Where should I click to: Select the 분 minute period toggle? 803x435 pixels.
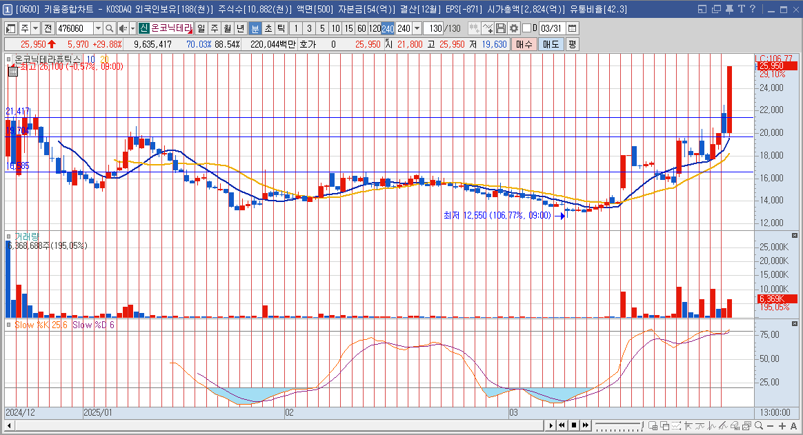(x=255, y=29)
